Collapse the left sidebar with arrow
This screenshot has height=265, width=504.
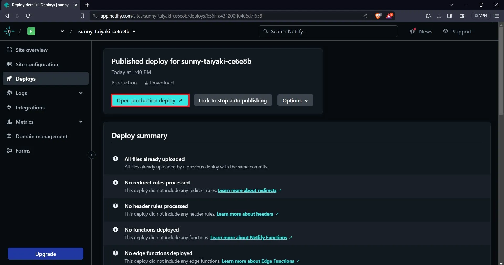point(91,155)
